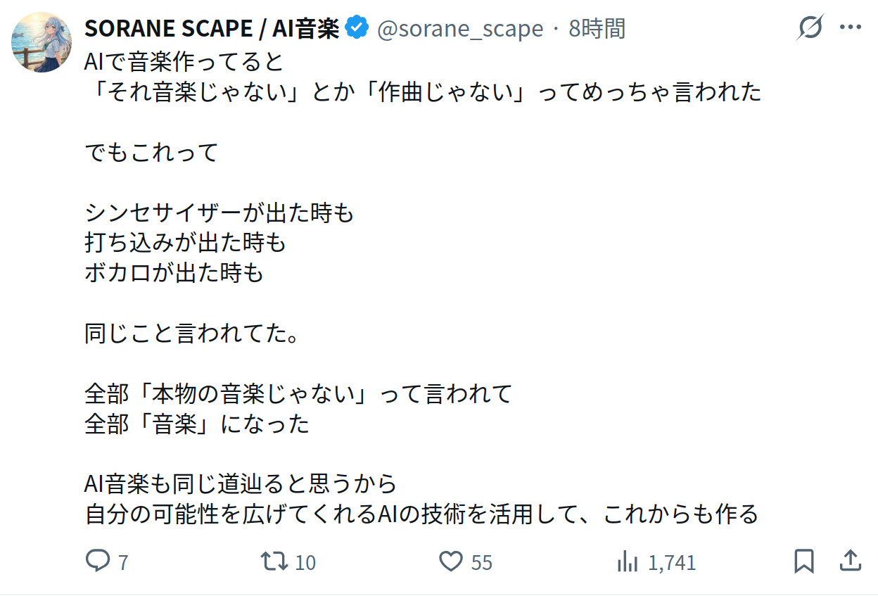
Task: Click the repost count 10
Action: point(305,563)
